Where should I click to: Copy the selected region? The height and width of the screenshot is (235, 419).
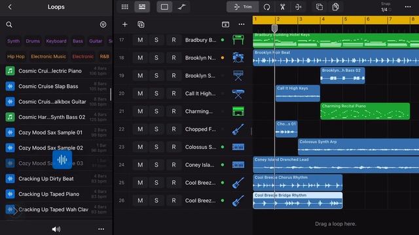(319, 7)
